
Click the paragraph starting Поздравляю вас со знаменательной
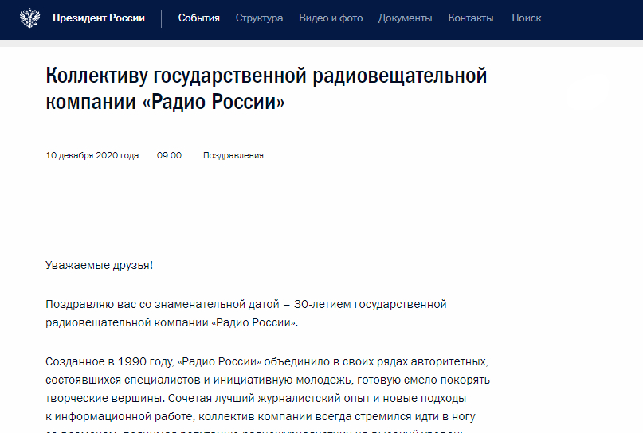click(246, 314)
